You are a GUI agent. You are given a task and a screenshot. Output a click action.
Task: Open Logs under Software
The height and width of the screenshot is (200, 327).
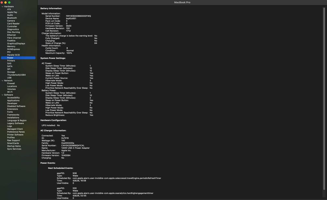pyautogui.click(x=9, y=126)
